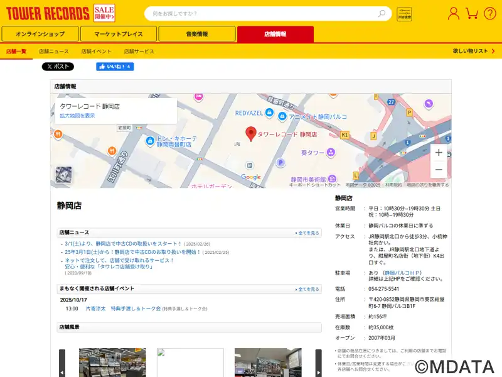Click the キーボード ショートカット map button
This screenshot has width=502, height=377.
pos(315,185)
